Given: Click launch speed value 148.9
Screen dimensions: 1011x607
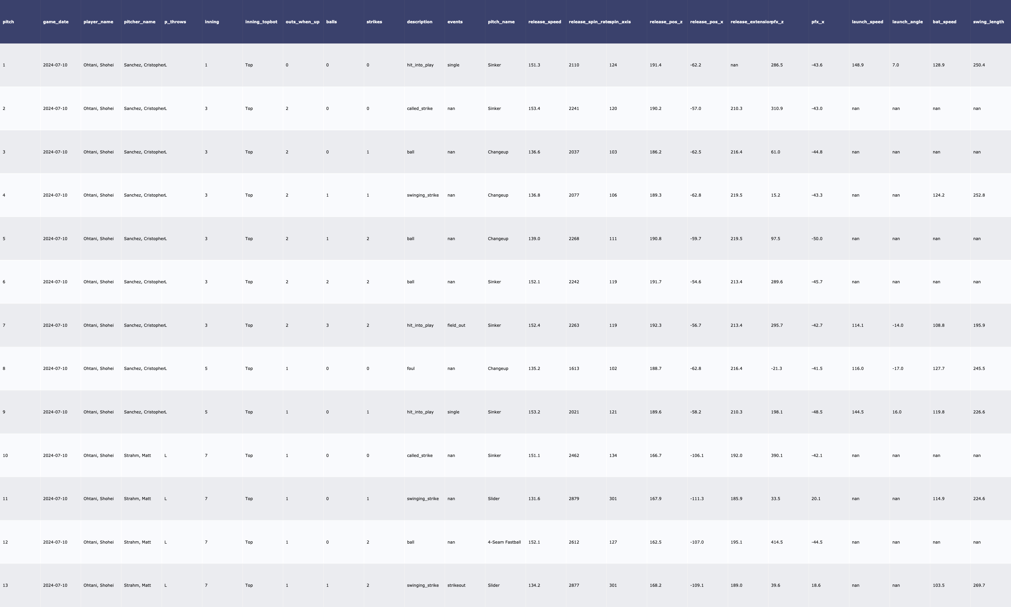Looking at the screenshot, I should click(857, 65).
